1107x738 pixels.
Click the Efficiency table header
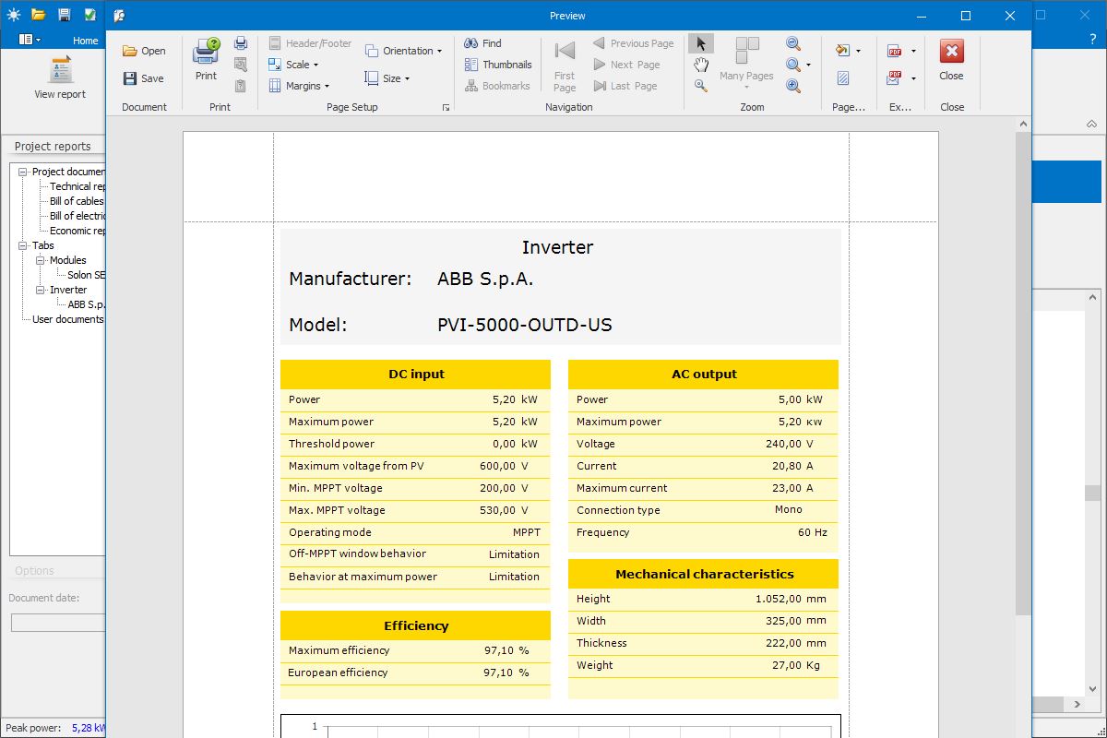416,625
